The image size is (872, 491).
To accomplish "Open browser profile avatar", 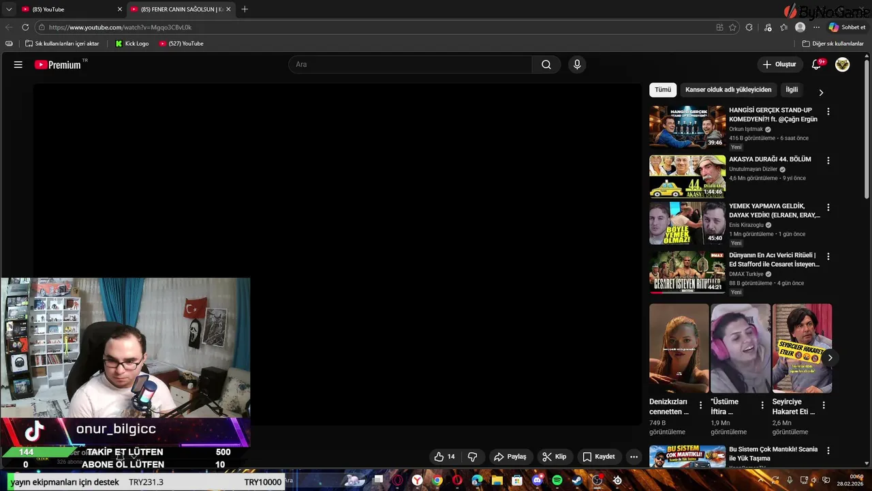I will click(x=800, y=27).
